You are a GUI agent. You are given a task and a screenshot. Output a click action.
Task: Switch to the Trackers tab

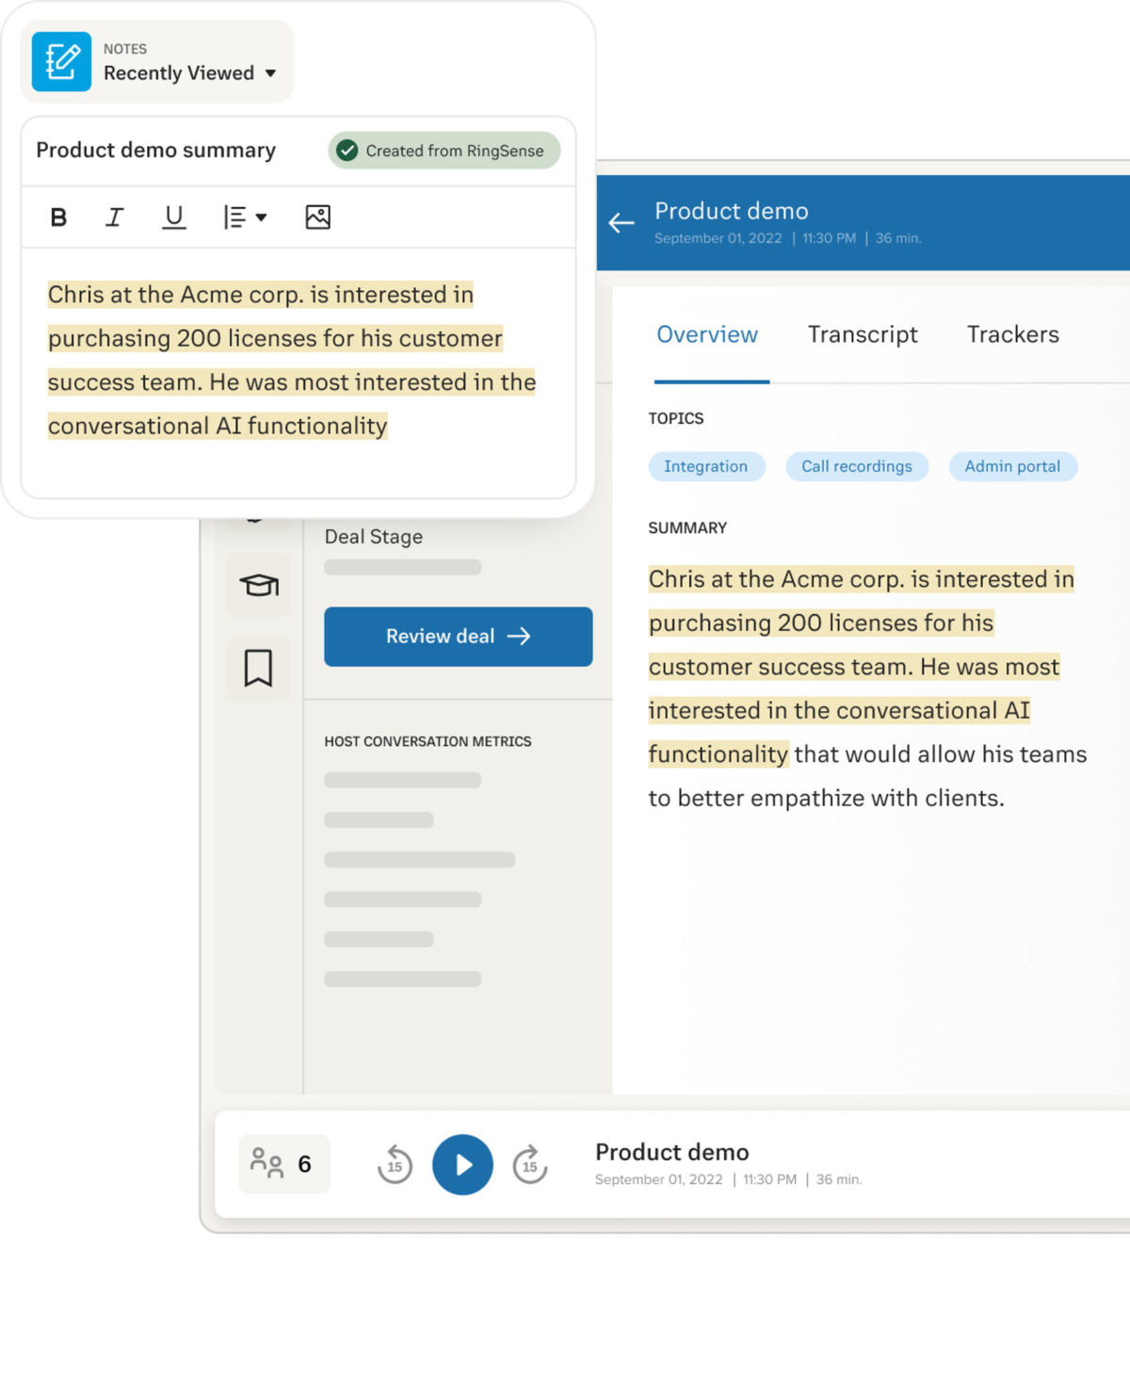[1013, 334]
